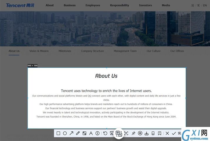210x141 pixels.
Task: Click 'Tencent uses technology to enrich' headline
Action: pyautogui.click(x=106, y=91)
